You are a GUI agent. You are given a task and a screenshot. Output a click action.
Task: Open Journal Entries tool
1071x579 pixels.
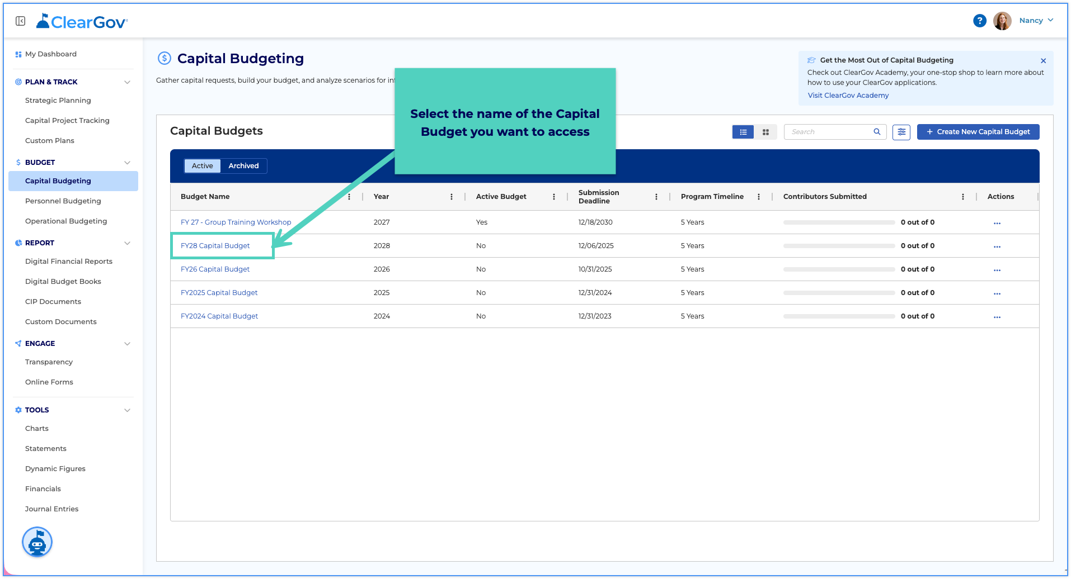[52, 509]
